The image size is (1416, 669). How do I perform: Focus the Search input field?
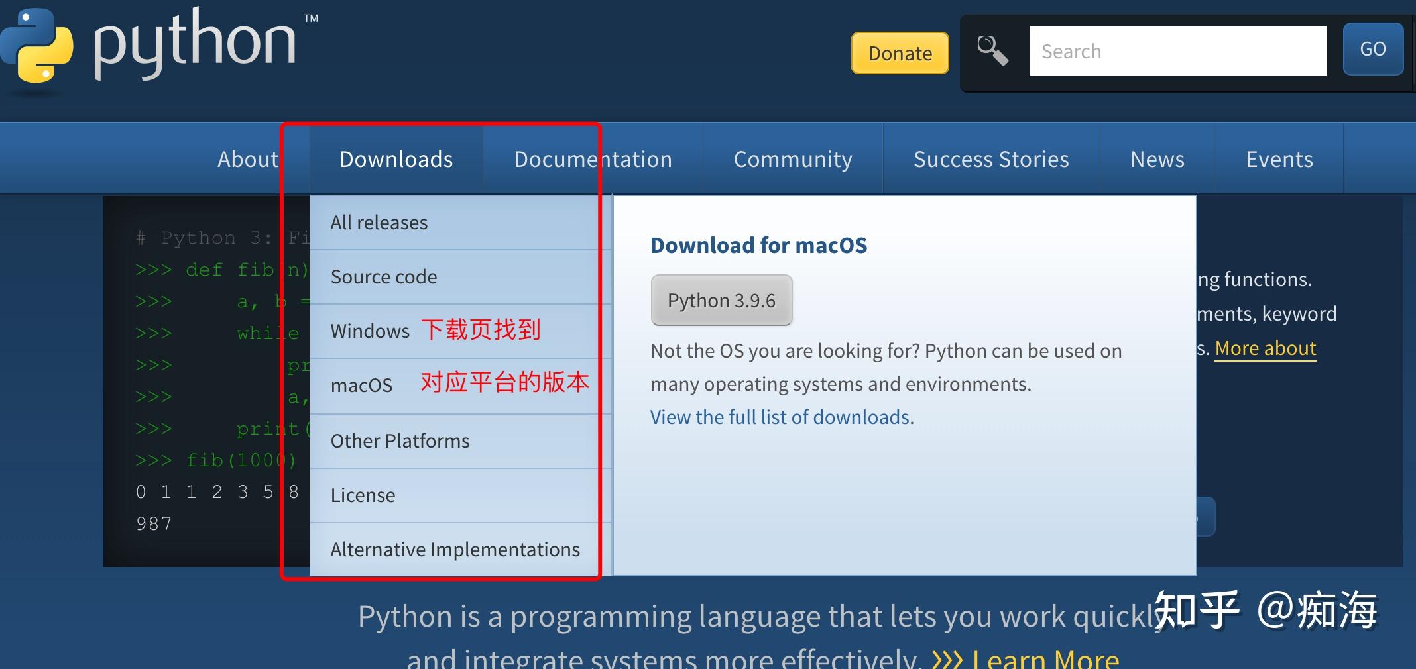pos(1178,51)
